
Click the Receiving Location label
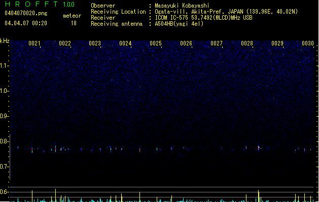coord(118,12)
